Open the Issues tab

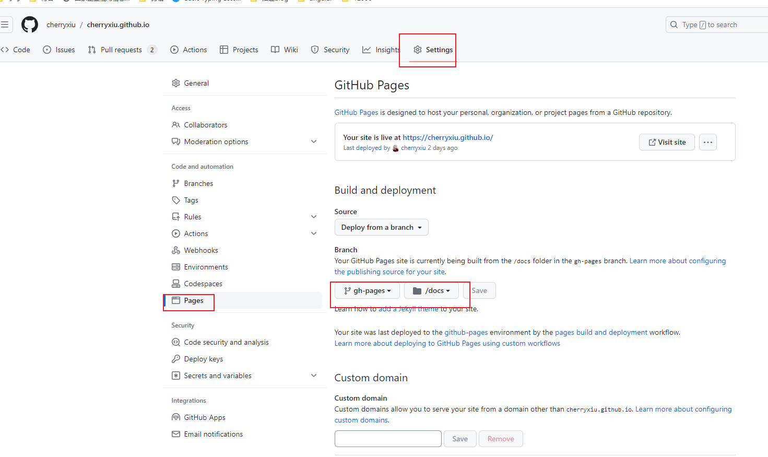point(59,50)
